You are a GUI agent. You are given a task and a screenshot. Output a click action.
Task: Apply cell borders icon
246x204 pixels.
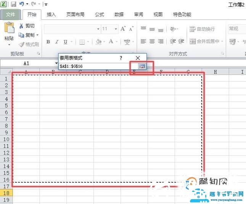pyautogui.click(x=82, y=42)
